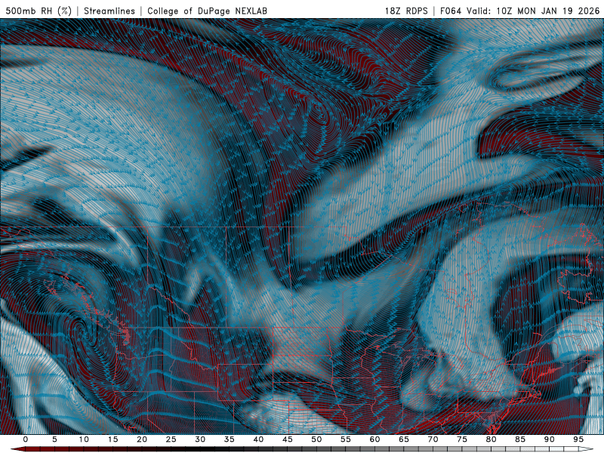Click the '25' label on the colorbar
The width and height of the screenshot is (604, 453).
pyautogui.click(x=171, y=439)
